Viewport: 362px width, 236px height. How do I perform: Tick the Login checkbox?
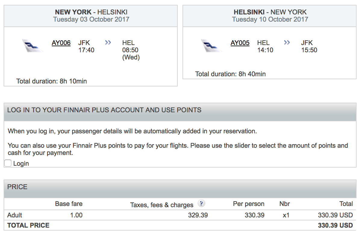pos(8,163)
